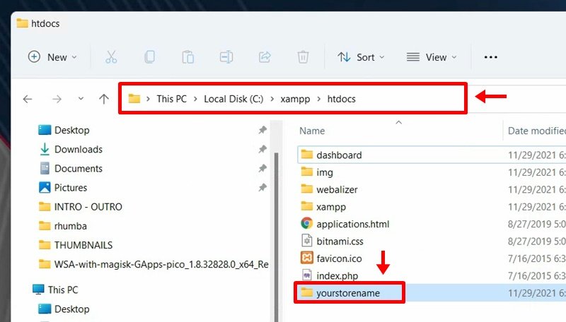566x322 pixels.
Task: Select the yourstorename folder
Action: 347,293
